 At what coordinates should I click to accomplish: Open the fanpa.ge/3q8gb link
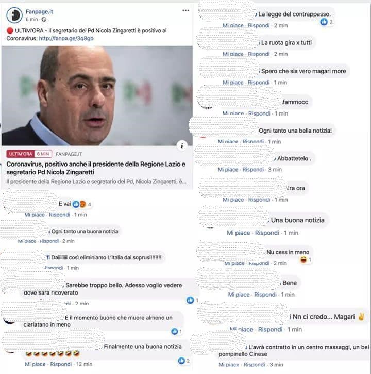(66, 38)
